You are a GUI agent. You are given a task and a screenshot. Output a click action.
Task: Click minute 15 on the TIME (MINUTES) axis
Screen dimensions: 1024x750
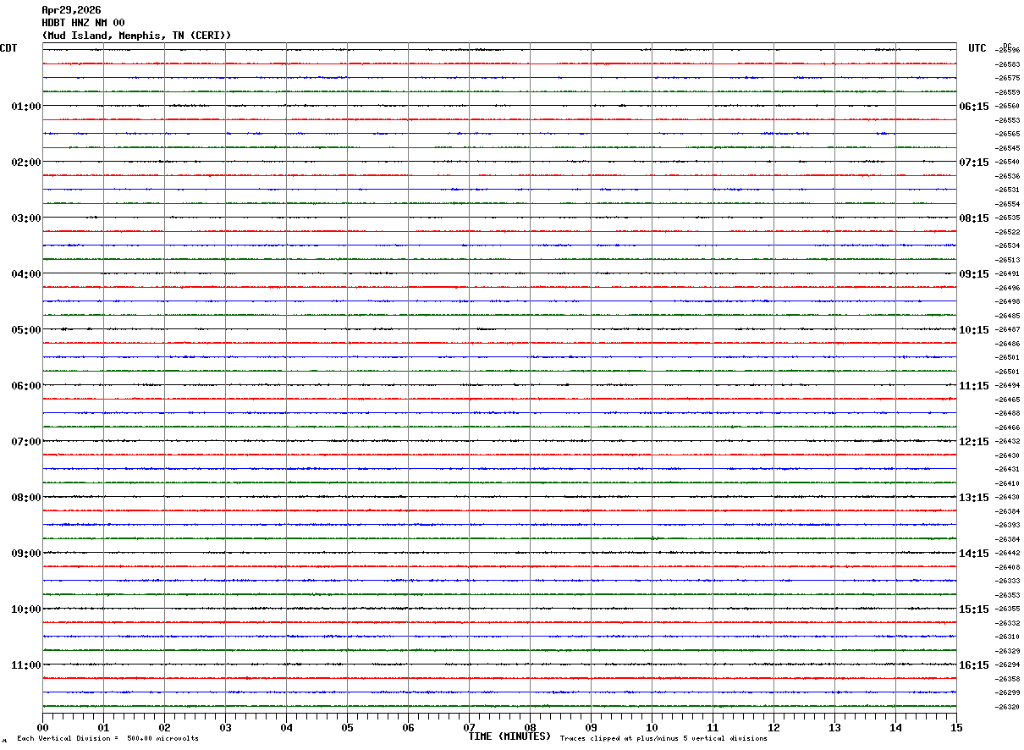pyautogui.click(x=956, y=727)
